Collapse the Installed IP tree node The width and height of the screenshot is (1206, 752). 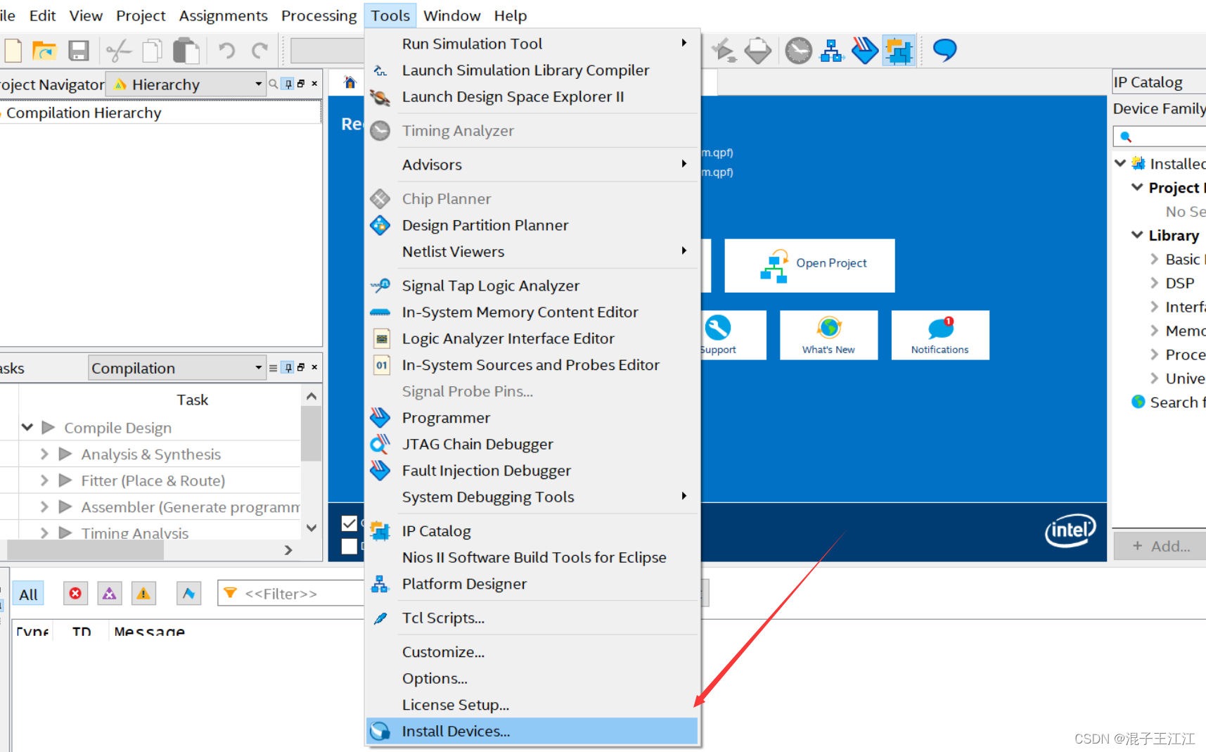pos(1120,163)
